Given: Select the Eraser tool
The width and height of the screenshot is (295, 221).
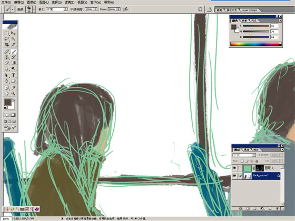Looking at the screenshot, I should pyautogui.click(x=6, y=63).
